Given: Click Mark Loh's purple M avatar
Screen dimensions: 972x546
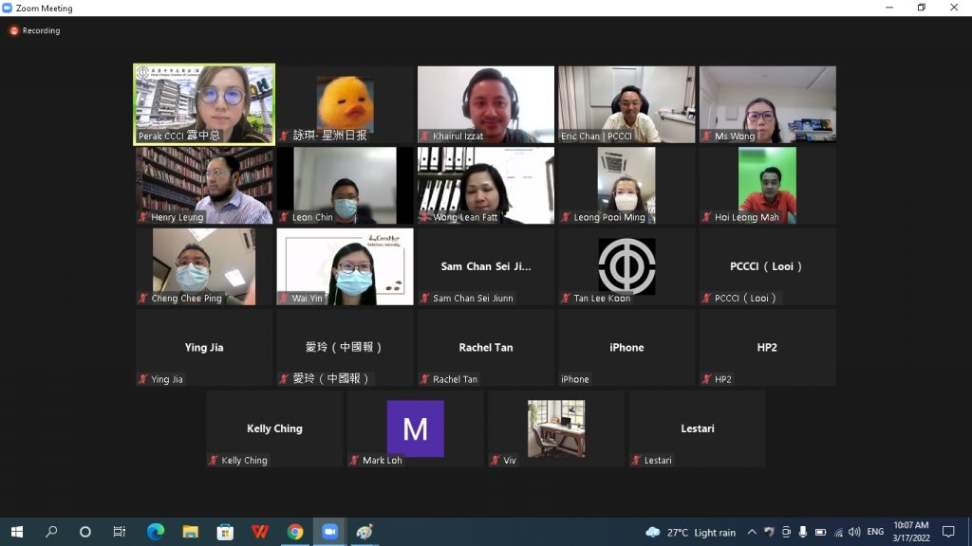Looking at the screenshot, I should click(415, 428).
